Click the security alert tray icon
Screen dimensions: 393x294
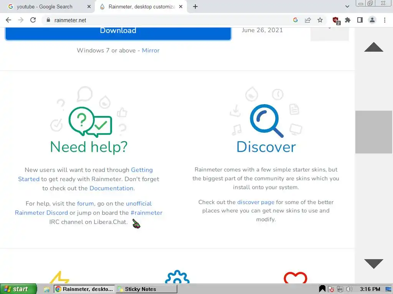[x=331, y=289]
